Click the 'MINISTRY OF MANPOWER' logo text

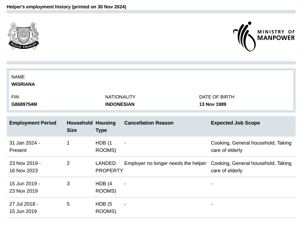tap(276, 35)
